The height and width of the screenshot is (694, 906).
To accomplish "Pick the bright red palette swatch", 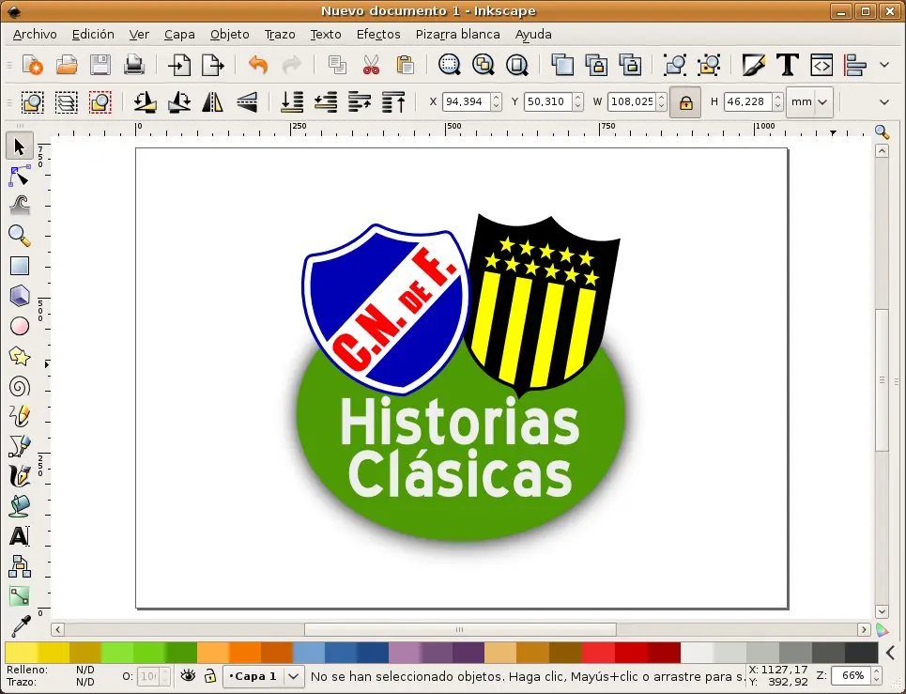I will (x=599, y=653).
